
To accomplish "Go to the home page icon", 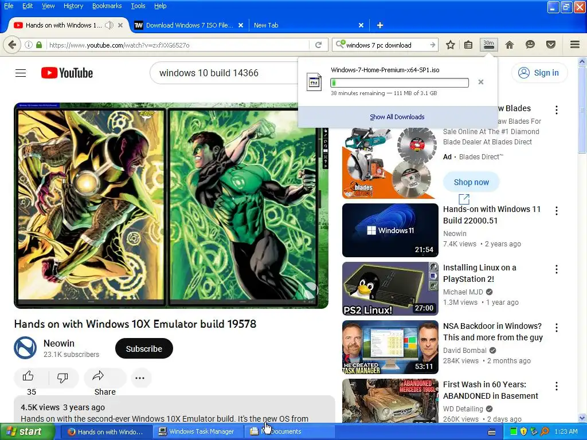I will click(x=509, y=45).
